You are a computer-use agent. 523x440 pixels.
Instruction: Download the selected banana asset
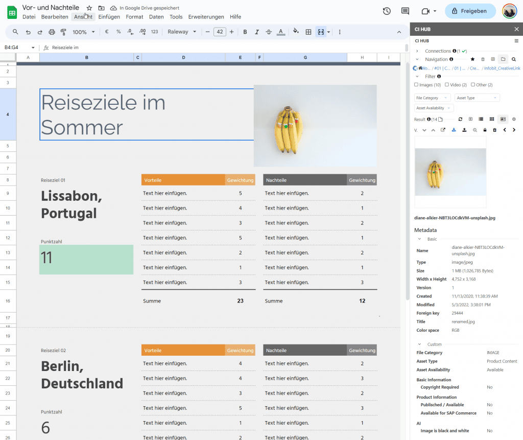[x=454, y=130]
